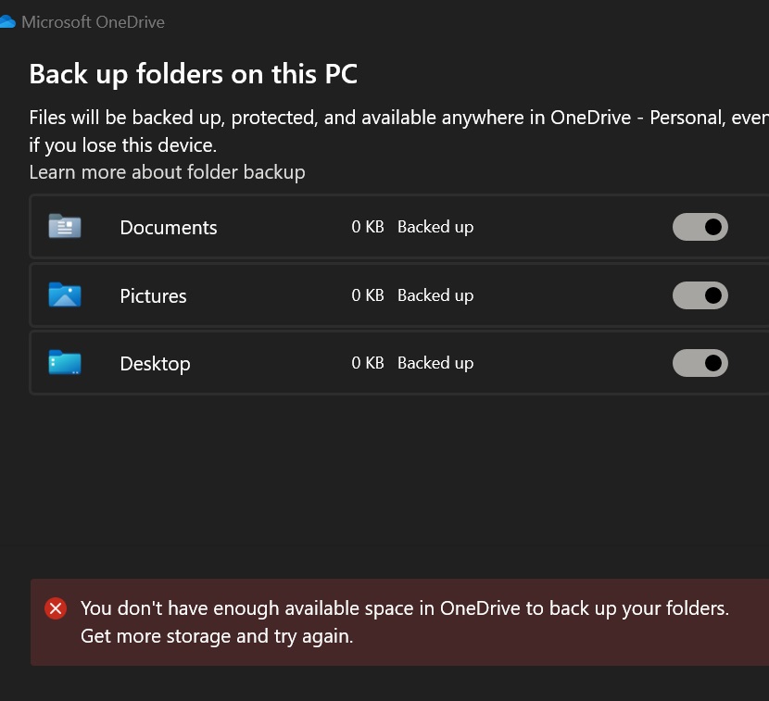Click the Pictures 0 KB size text

(367, 295)
